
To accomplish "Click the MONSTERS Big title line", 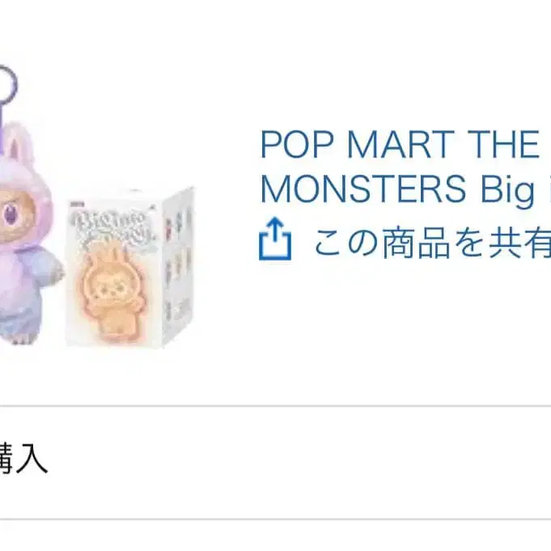I will click(x=405, y=189).
